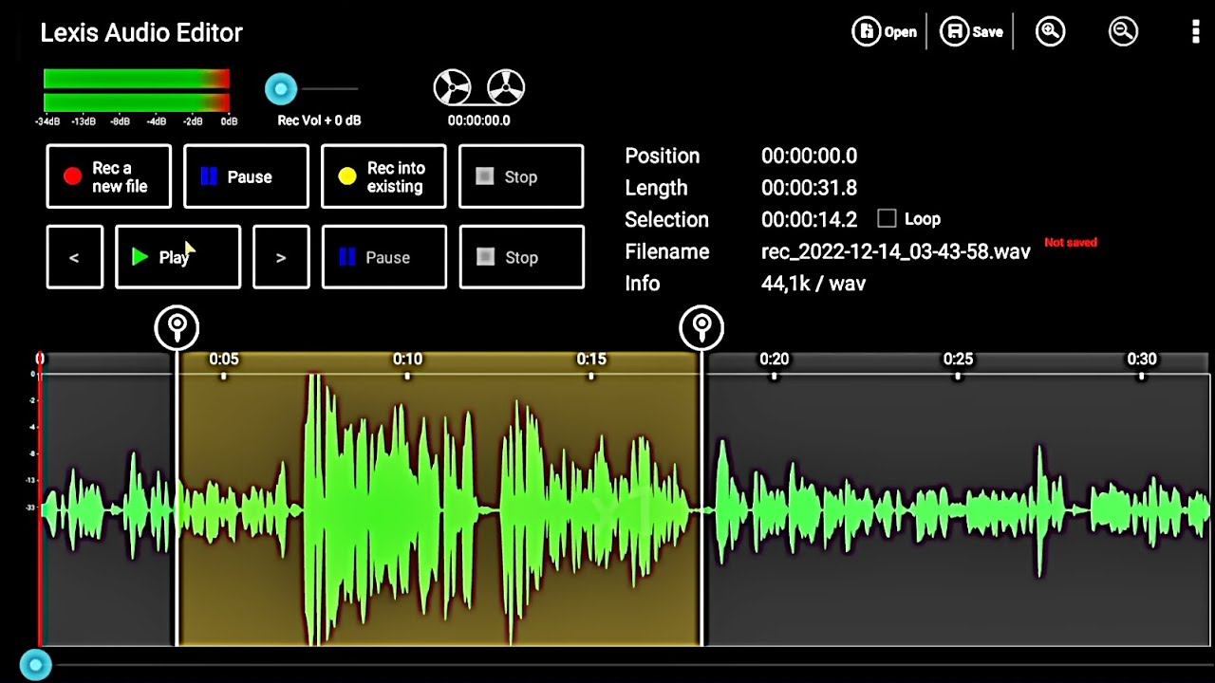Pause audio playback

[x=384, y=257]
